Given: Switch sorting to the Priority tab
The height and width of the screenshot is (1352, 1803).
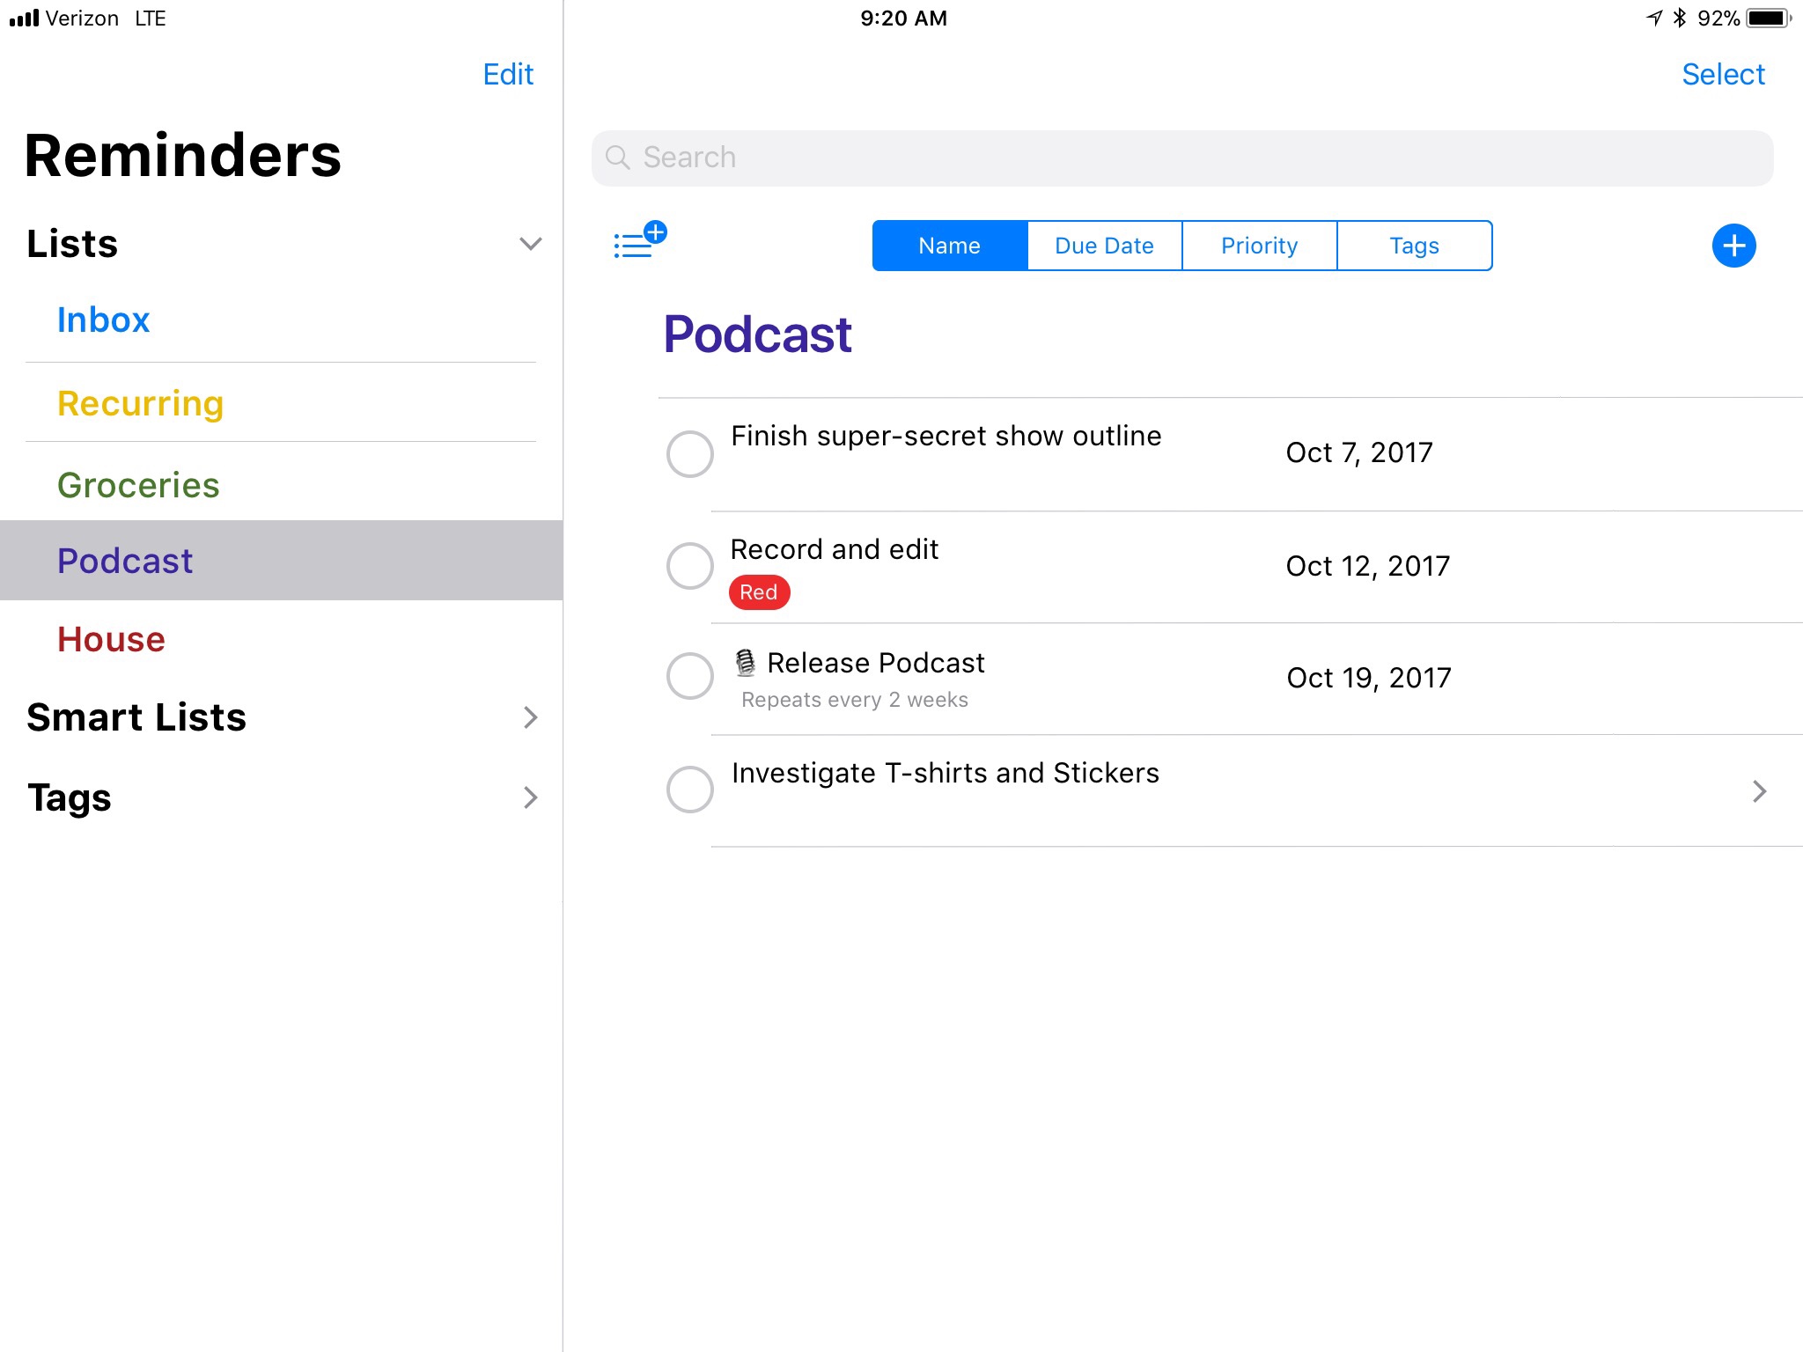Looking at the screenshot, I should click(x=1259, y=246).
